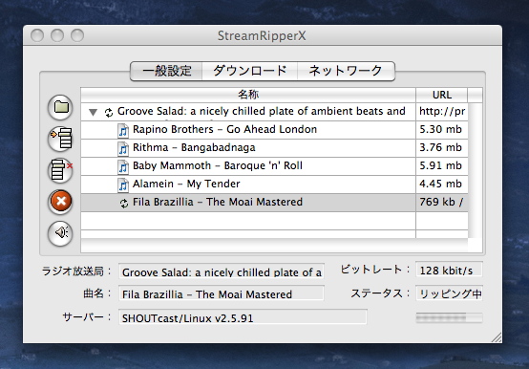Click the ripping sync icon beside Fila Brazillia row
The height and width of the screenshot is (369, 529).
tap(124, 203)
